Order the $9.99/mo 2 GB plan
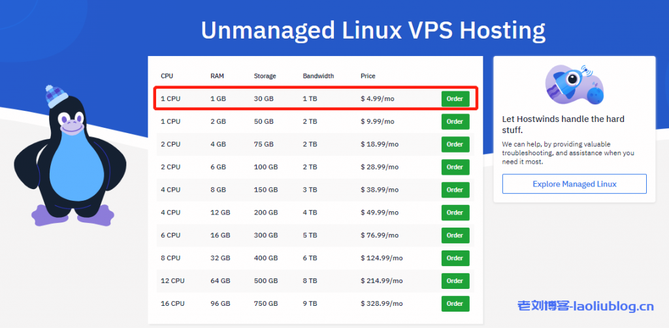Screen dimensions: 669x328 coord(455,122)
